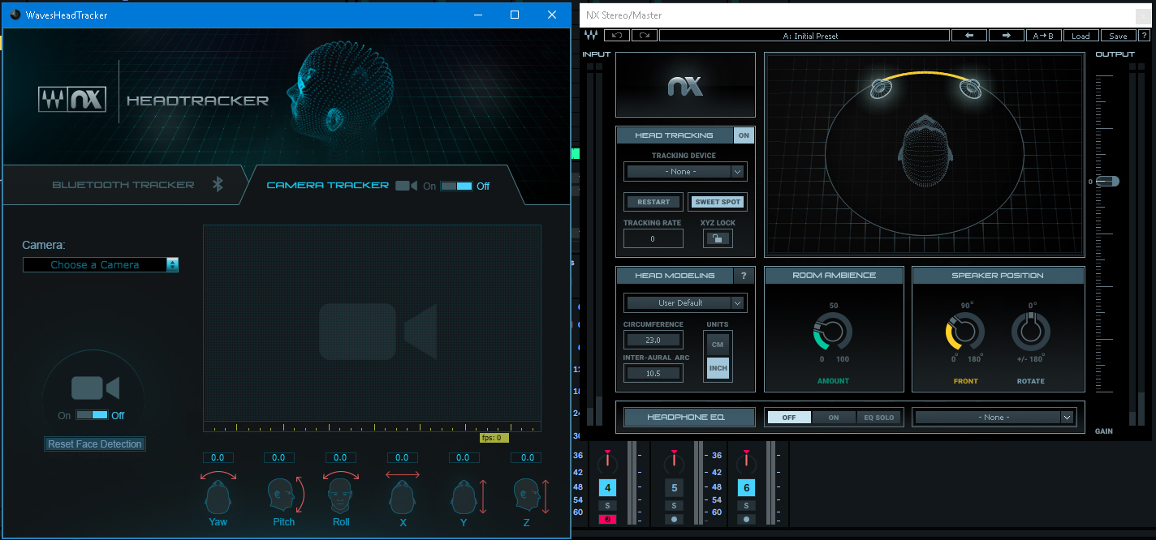Switch to Camera Tracker tab
Image resolution: width=1156 pixels, height=540 pixels.
pos(328,185)
